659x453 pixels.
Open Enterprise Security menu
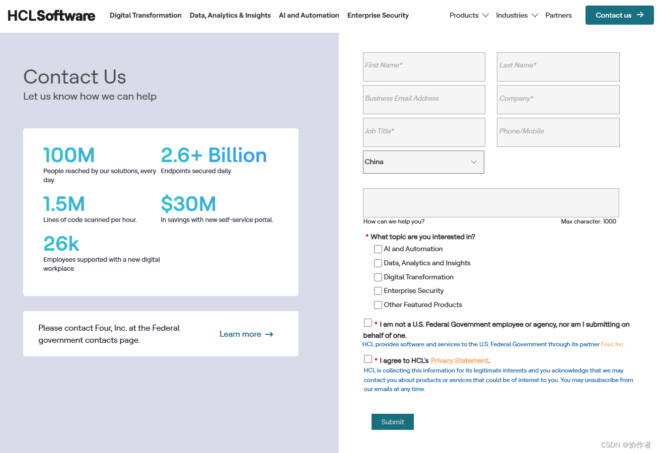click(378, 15)
